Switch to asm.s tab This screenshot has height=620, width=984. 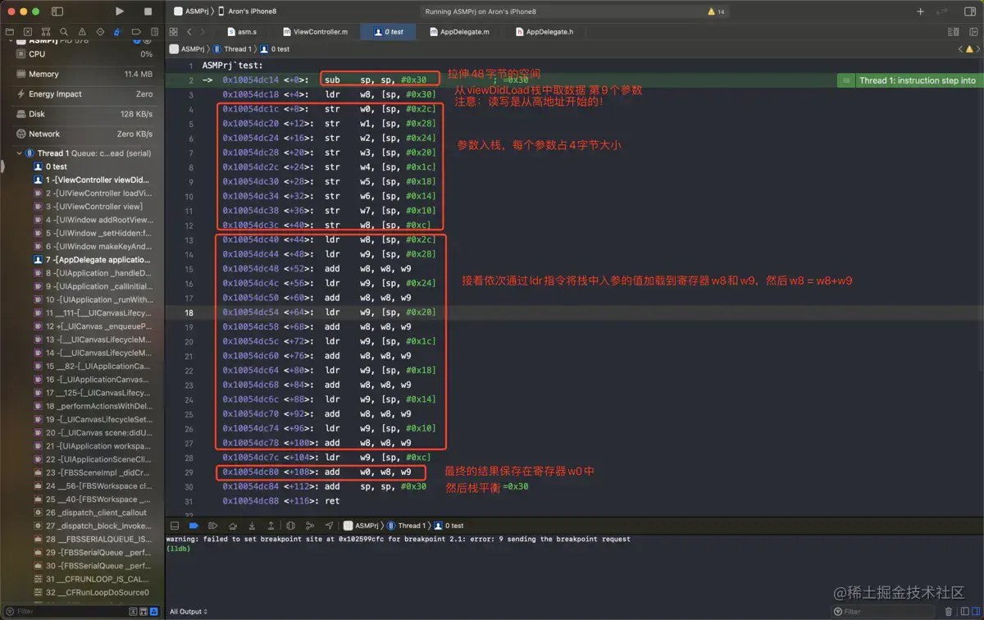(242, 32)
